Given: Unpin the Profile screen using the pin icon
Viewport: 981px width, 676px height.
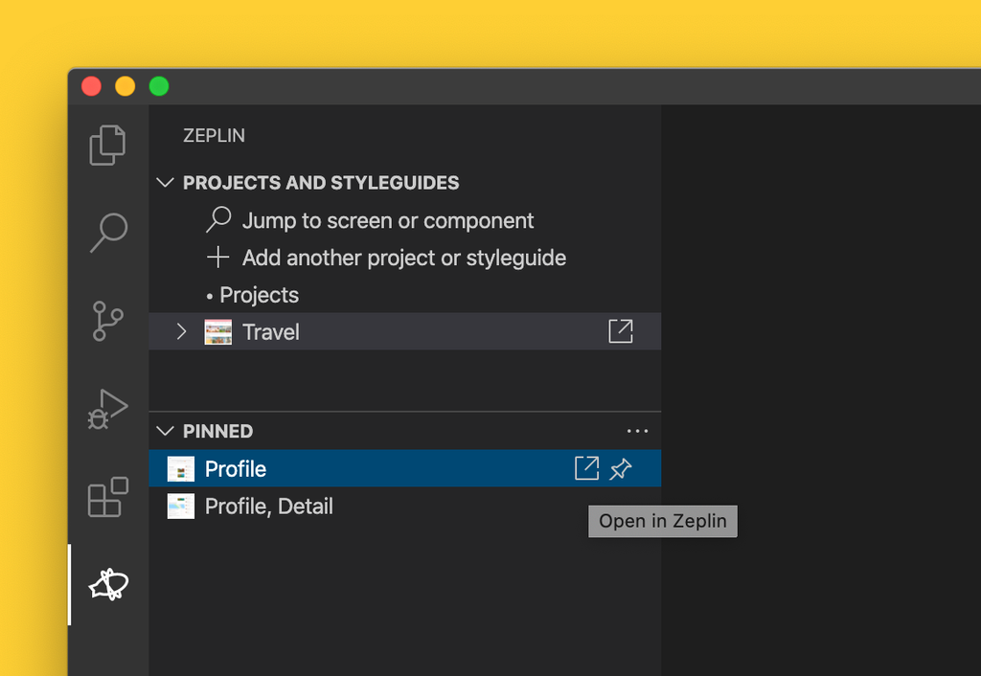Looking at the screenshot, I should click(621, 468).
